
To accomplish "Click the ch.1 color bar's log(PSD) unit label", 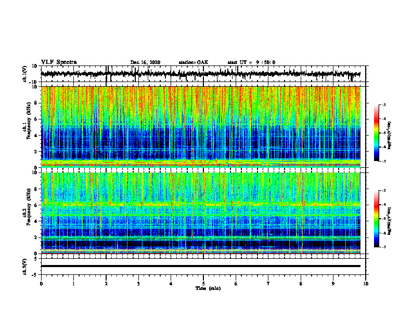I will point(390,135).
